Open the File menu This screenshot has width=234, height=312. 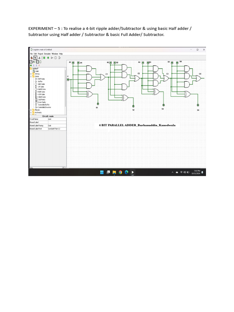31,54
